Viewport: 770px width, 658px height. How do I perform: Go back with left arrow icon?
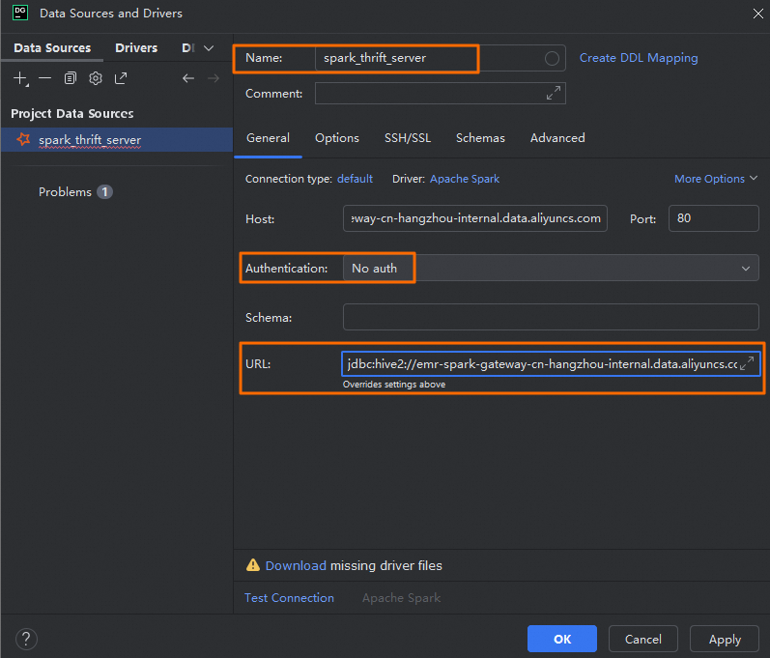point(188,78)
